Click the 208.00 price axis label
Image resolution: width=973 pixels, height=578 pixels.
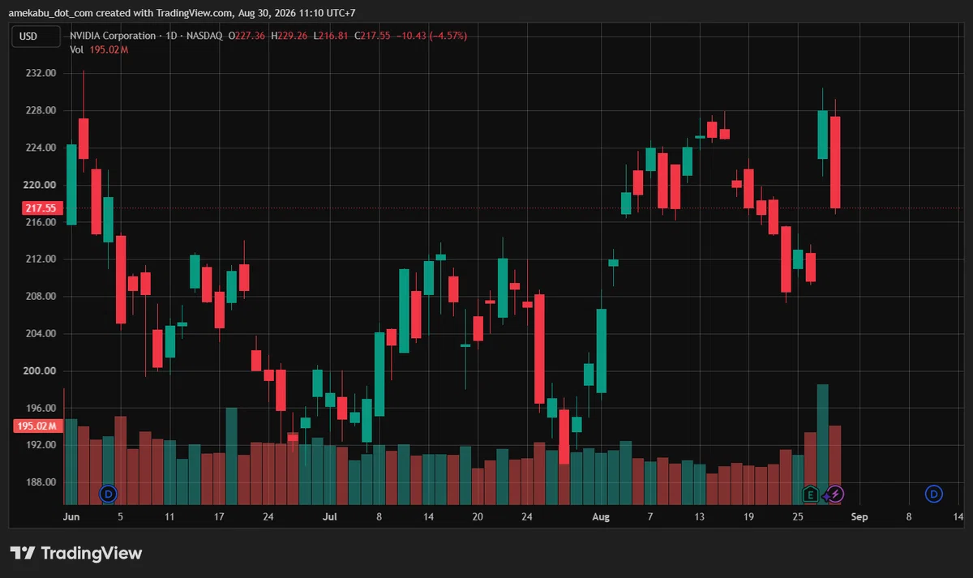(41, 297)
